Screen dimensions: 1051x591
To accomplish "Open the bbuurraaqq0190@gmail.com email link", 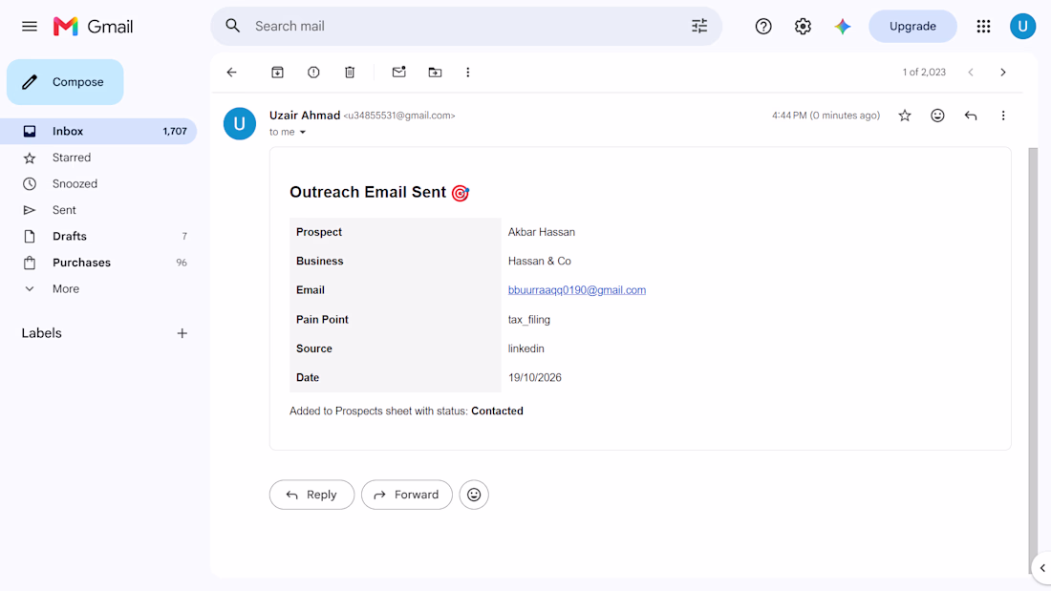I will click(x=577, y=290).
